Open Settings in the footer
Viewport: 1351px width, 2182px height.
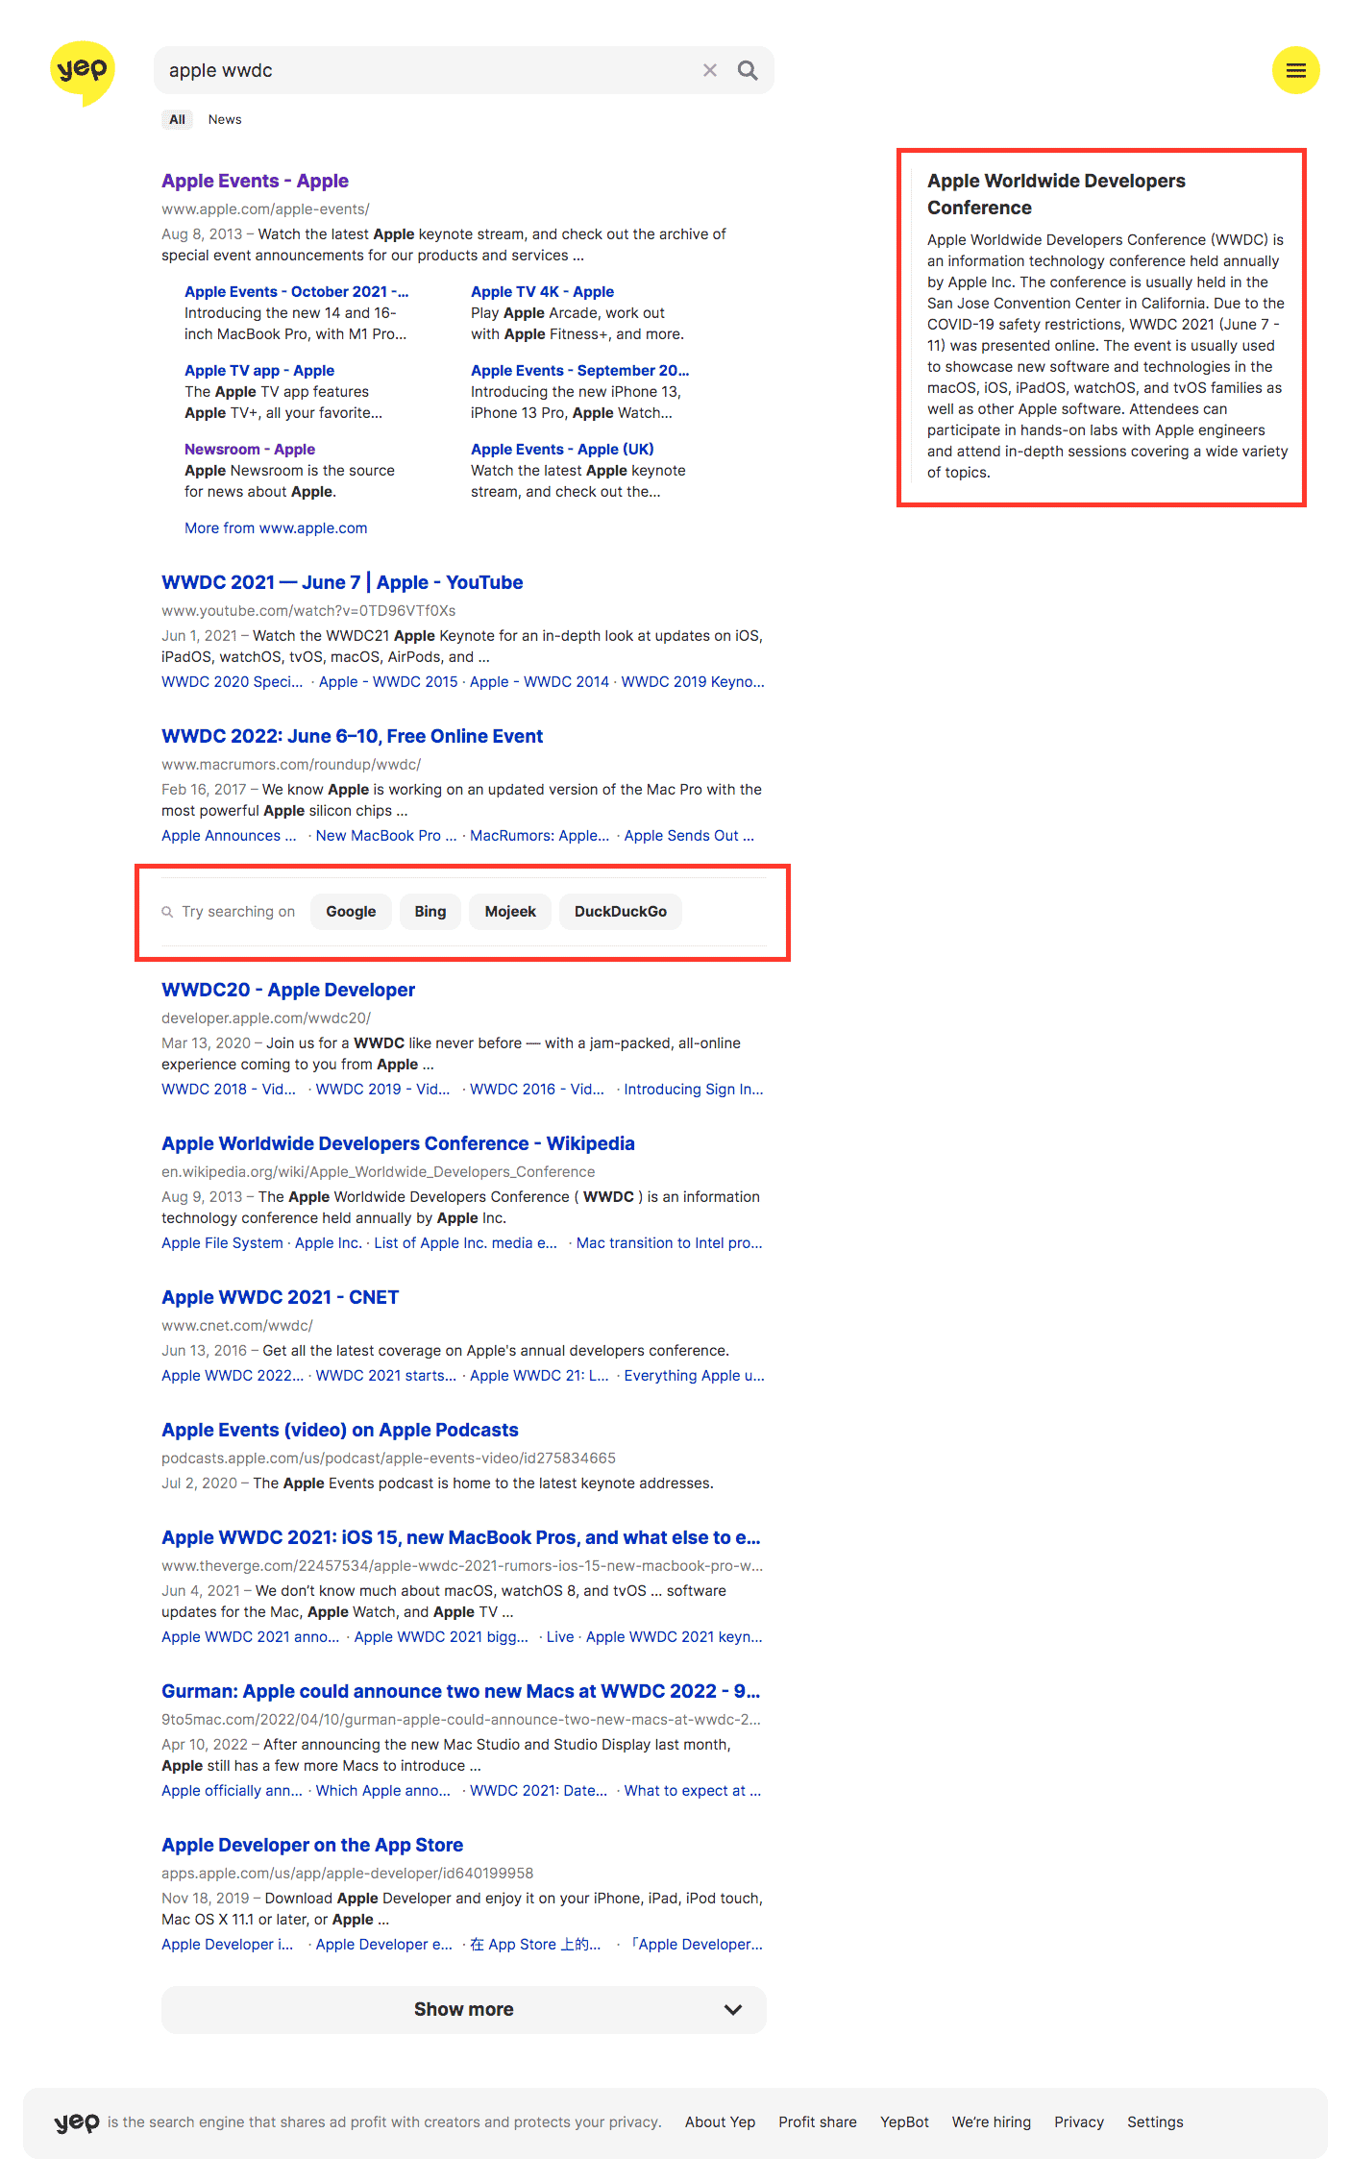(1154, 2121)
